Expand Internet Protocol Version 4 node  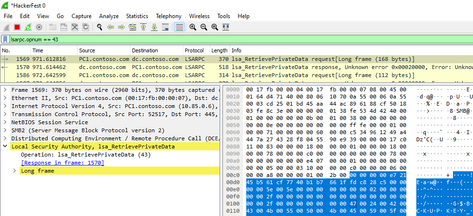pyautogui.click(x=5, y=106)
